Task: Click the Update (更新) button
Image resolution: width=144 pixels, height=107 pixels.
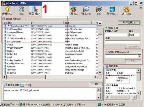Action: pos(133,61)
